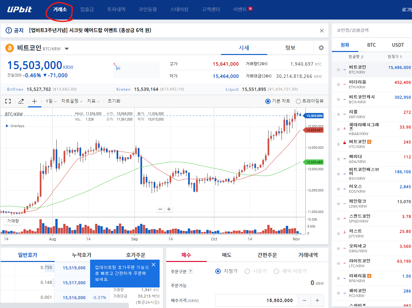412x308 pixels.
Task: Click the order type help icon
Action: tap(190, 271)
